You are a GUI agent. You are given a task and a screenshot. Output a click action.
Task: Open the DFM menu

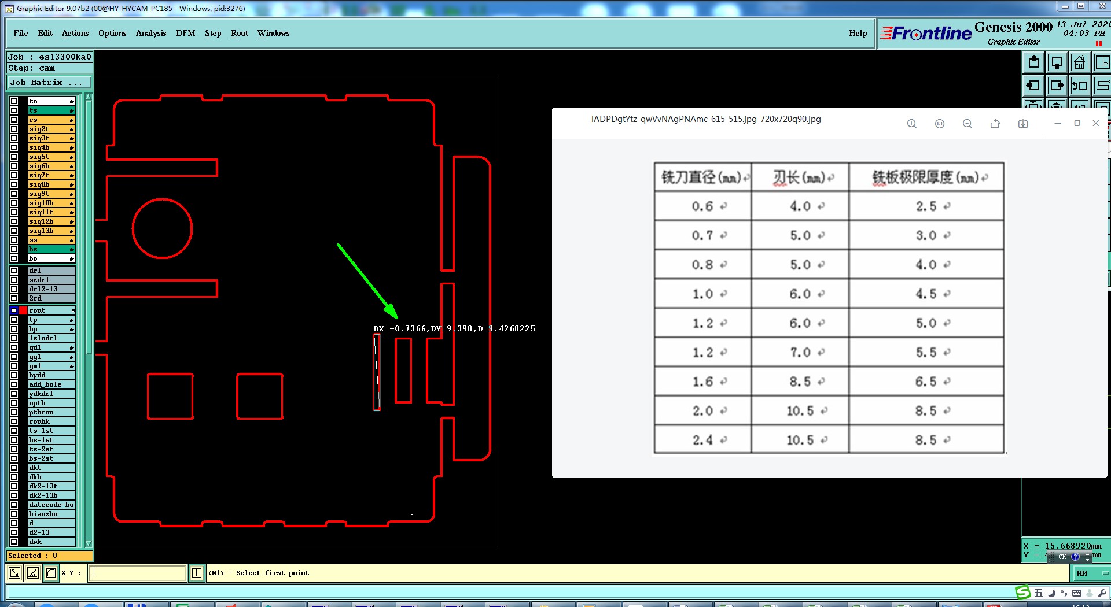[x=186, y=33]
